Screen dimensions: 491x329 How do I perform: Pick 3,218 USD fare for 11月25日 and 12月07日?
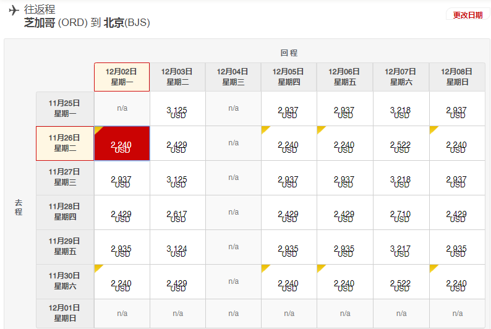click(401, 109)
